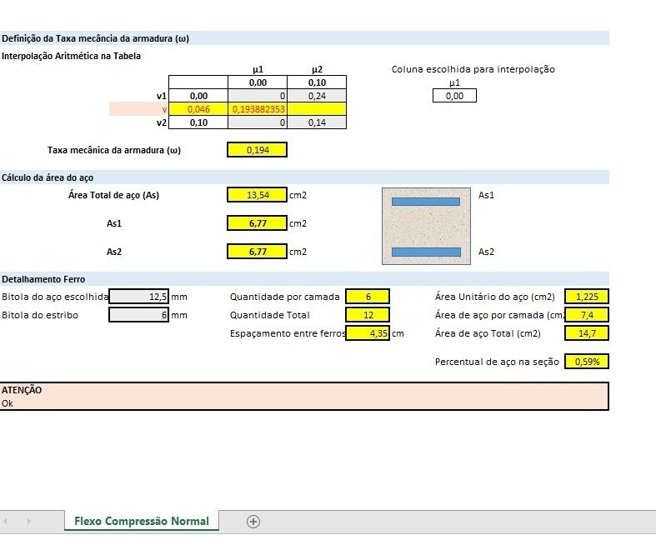
Task: Select the Bitola do estribo cell
Action: point(139,315)
